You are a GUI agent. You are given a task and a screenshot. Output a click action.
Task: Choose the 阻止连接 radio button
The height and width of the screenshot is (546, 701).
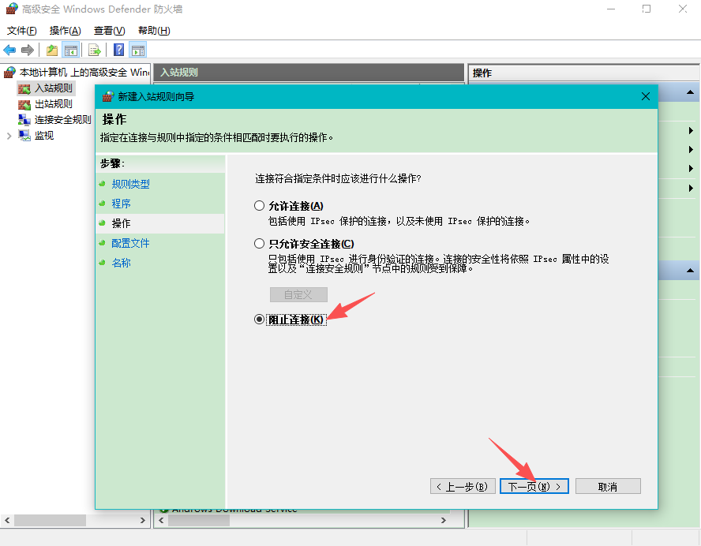pyautogui.click(x=259, y=319)
